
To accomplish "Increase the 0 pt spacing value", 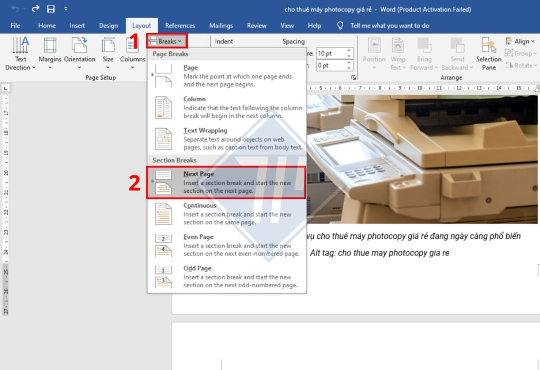I will click(349, 63).
